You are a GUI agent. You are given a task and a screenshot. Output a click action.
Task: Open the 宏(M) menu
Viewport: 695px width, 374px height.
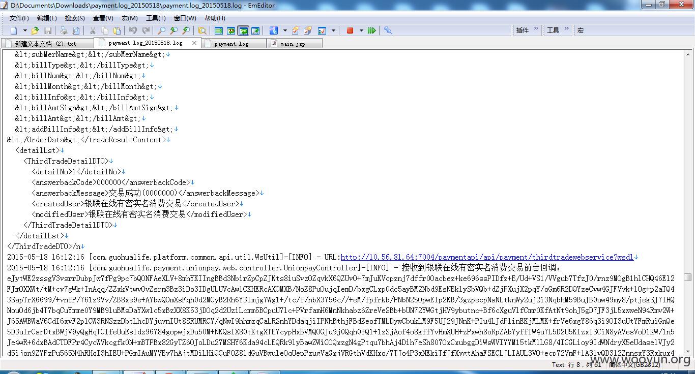(x=130, y=18)
